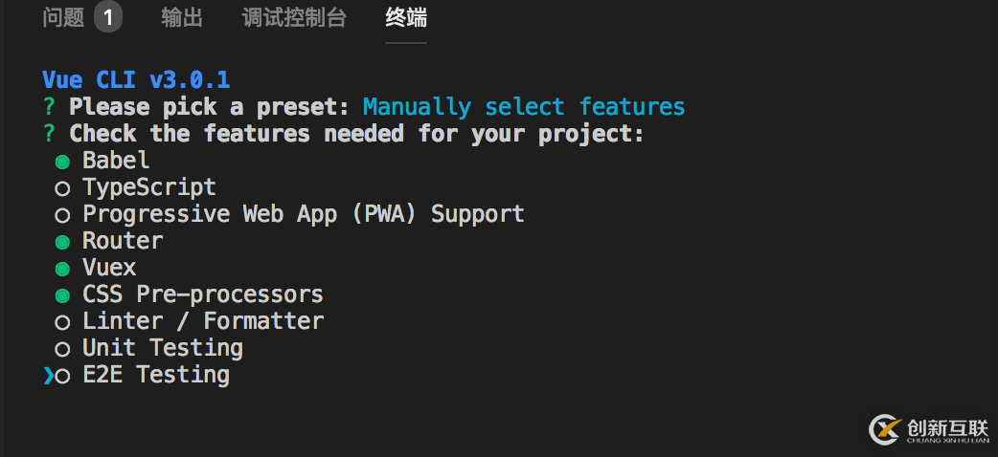Open the 输出 (Output) tab
Screen dimensions: 998x457
181,18
